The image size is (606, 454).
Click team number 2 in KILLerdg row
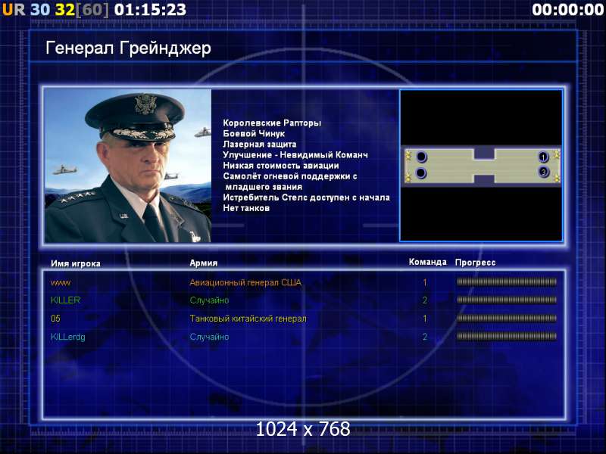[x=425, y=337]
